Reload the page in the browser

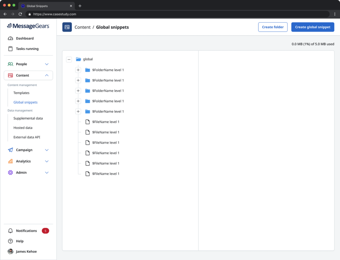click(x=20, y=14)
